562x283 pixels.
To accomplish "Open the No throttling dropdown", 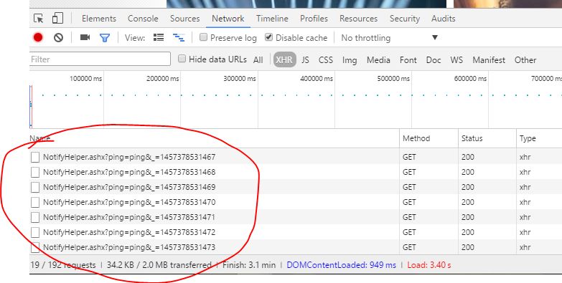I will point(390,37).
